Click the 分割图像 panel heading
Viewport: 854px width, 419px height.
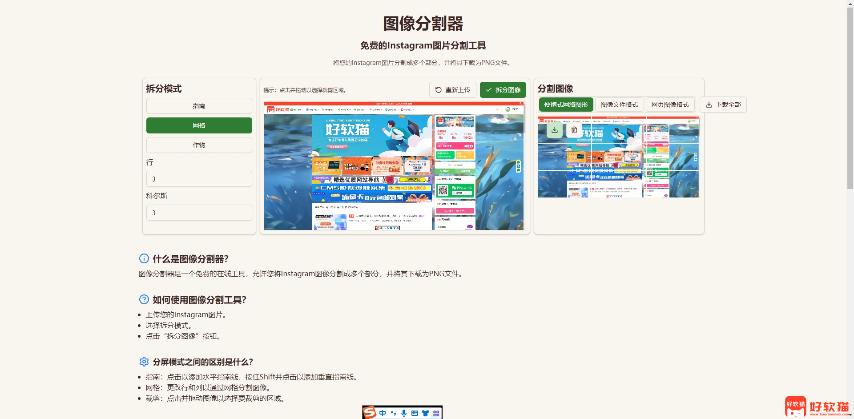click(556, 89)
